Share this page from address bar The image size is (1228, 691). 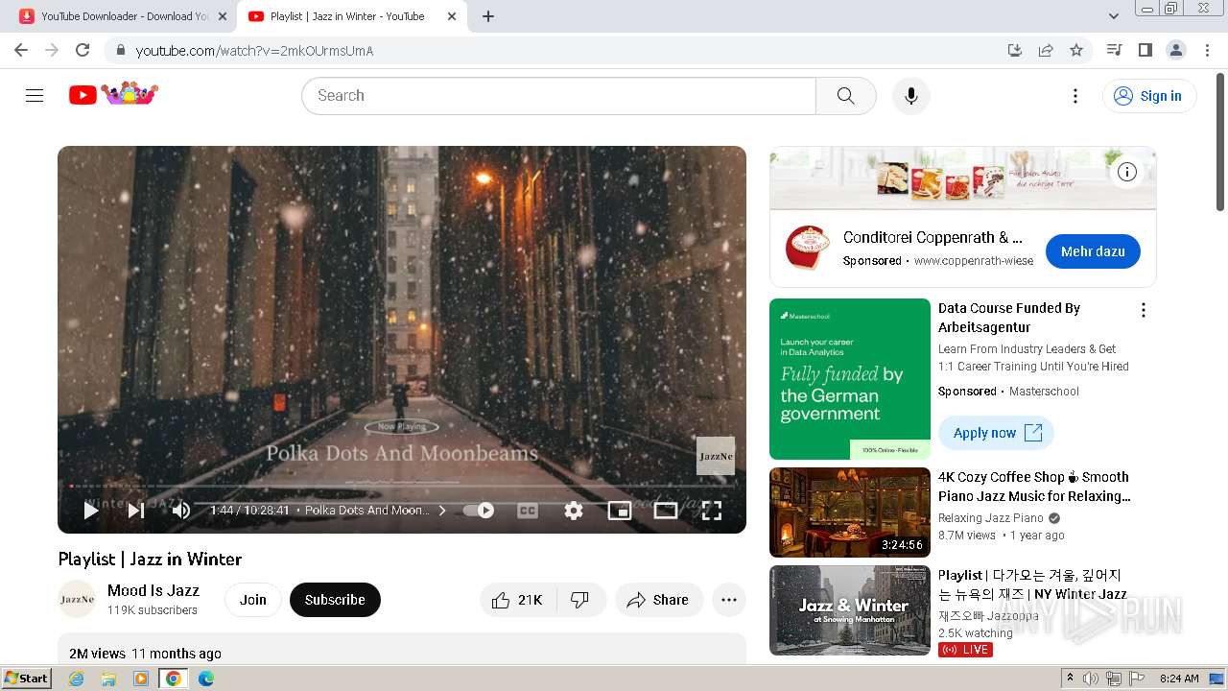tap(1046, 50)
